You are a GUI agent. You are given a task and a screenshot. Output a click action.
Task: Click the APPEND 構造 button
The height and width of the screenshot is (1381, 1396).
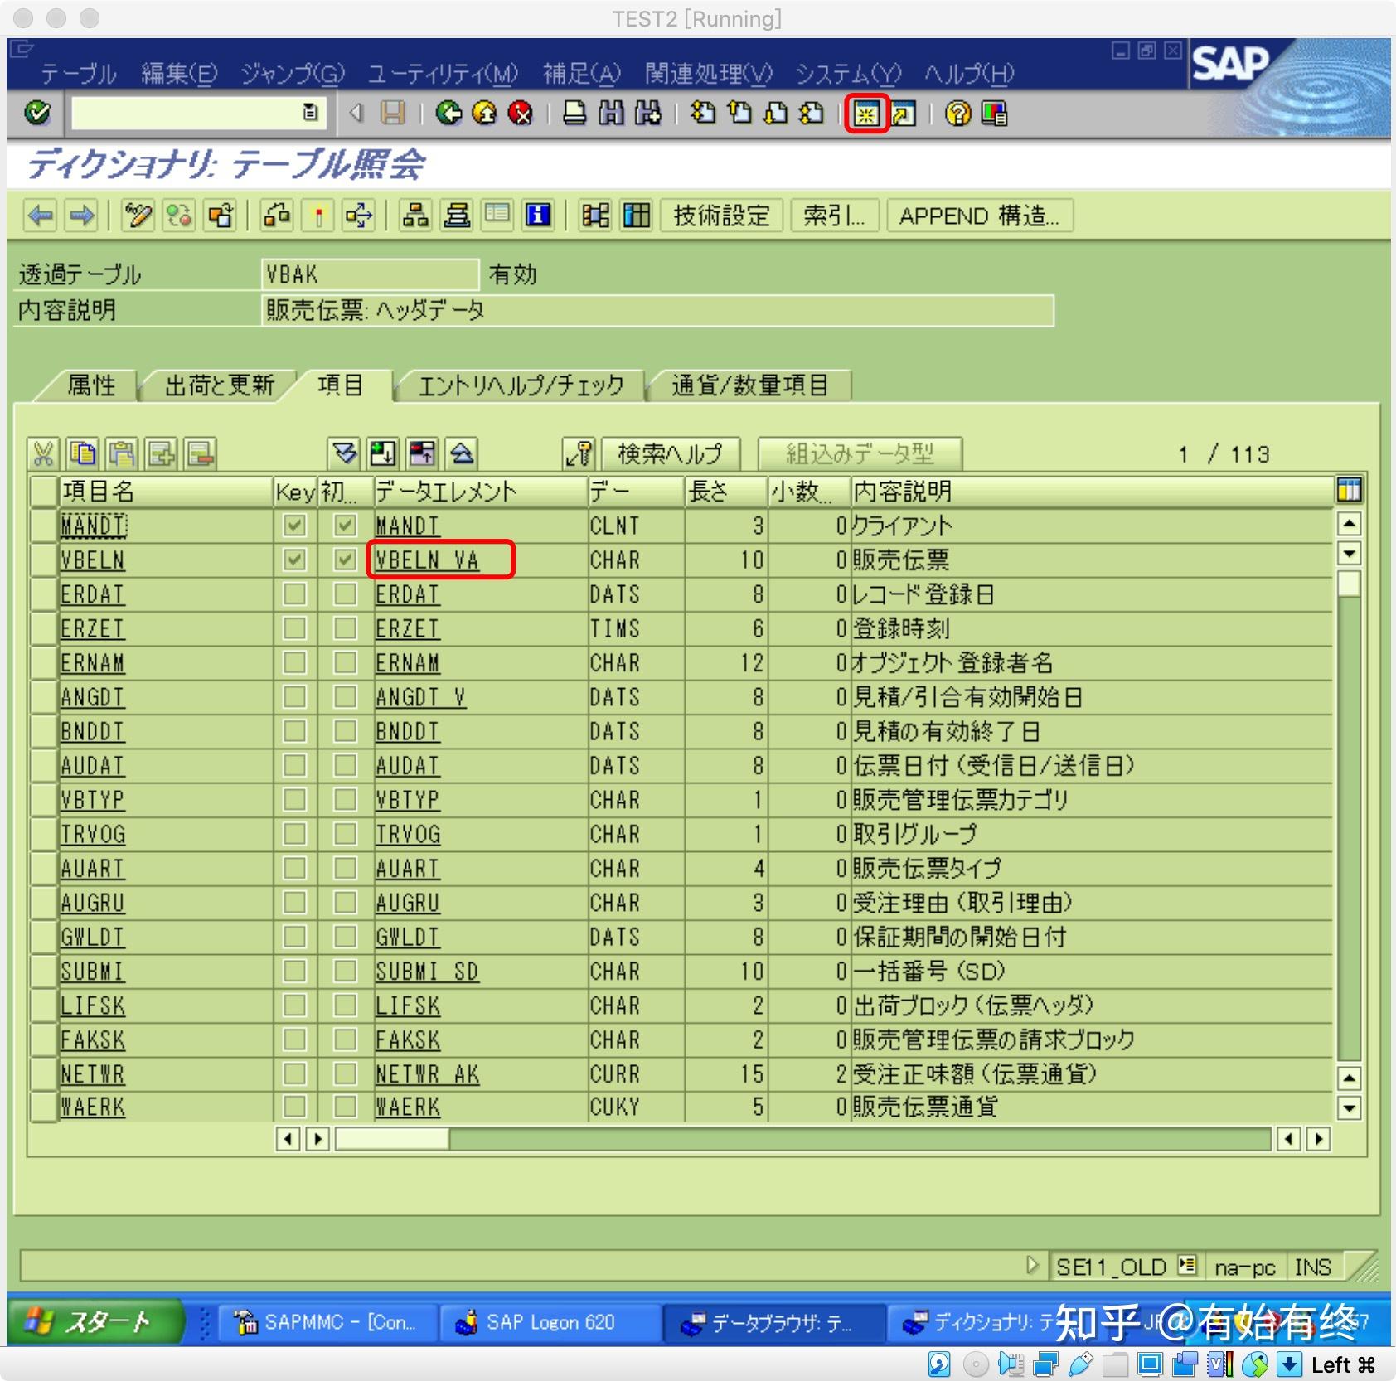[979, 216]
